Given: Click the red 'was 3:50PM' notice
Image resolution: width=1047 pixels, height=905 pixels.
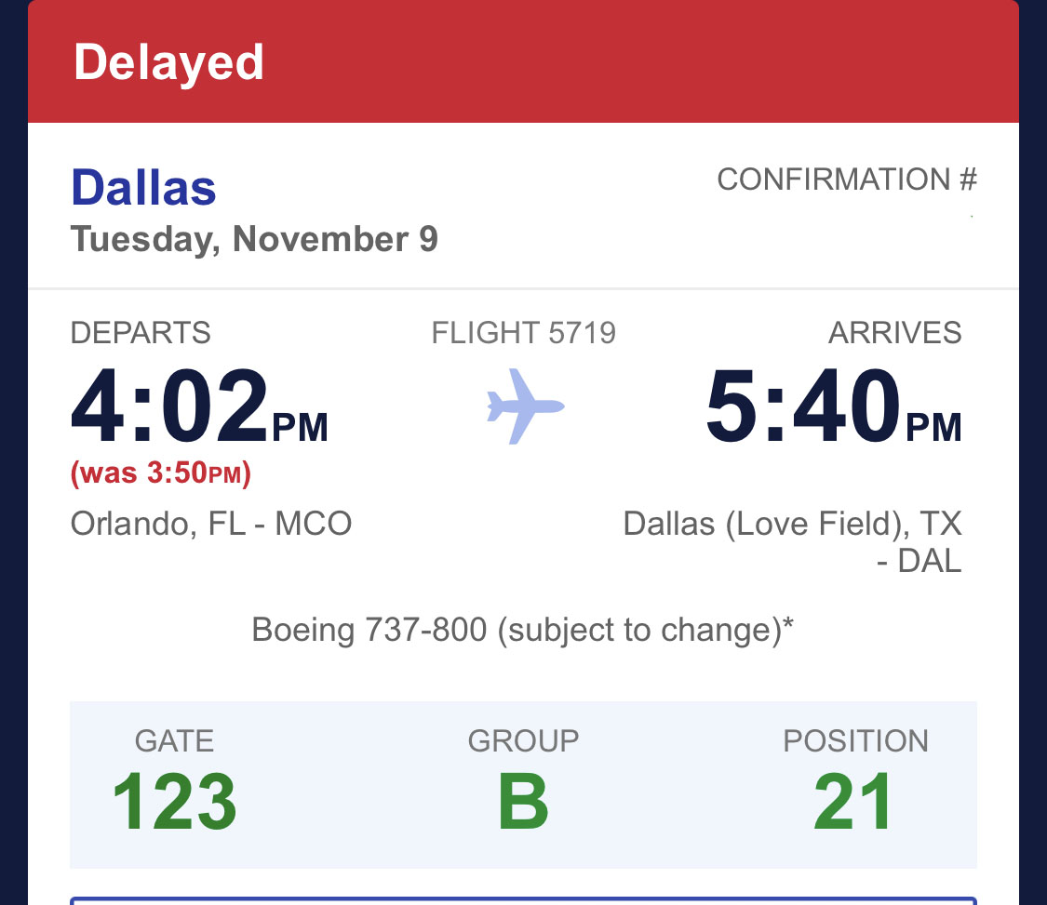Looking at the screenshot, I should (161, 474).
